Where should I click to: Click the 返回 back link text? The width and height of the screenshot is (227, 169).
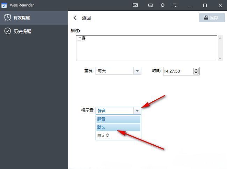(86, 18)
